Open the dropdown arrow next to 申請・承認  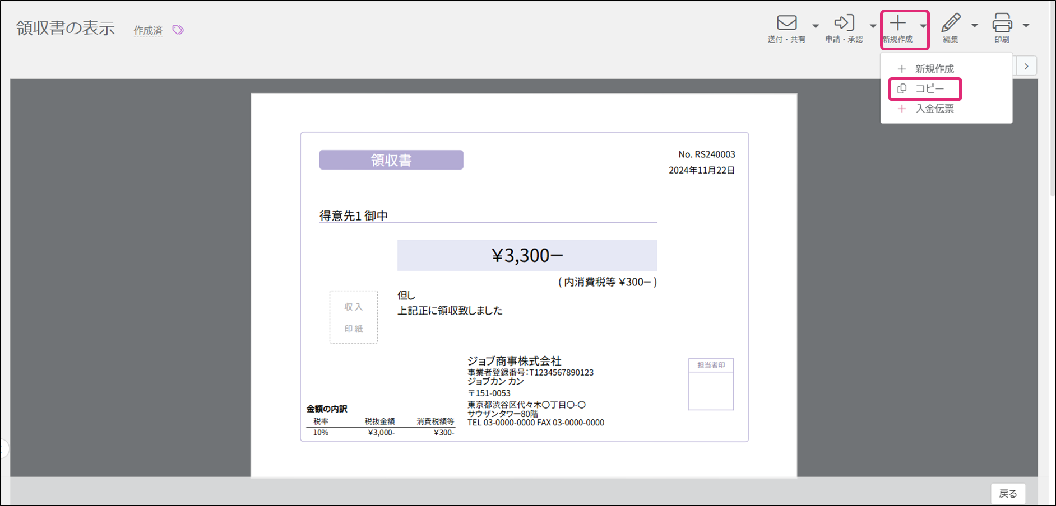pyautogui.click(x=873, y=26)
